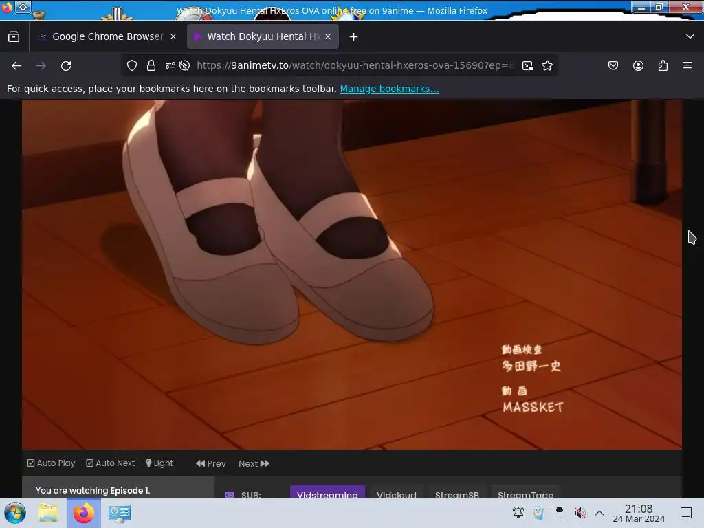Viewport: 704px width, 528px height.
Task: Close the Watch Dokyuu Hentai tab
Action: 328,37
